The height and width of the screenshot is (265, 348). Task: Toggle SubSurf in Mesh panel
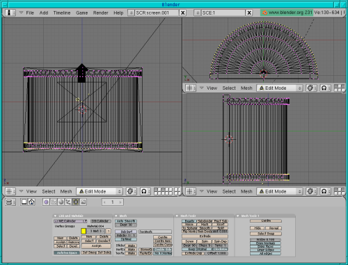point(126,232)
